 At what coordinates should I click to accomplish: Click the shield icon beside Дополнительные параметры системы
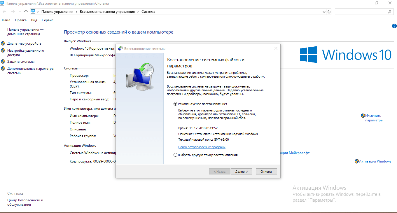tap(3, 69)
